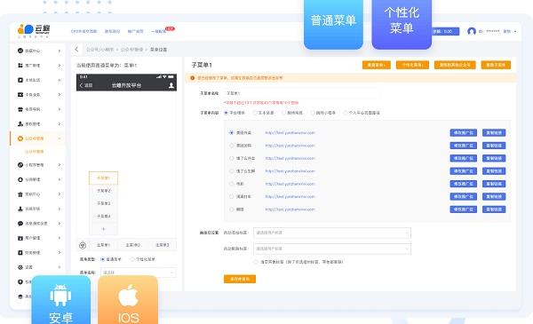Click the 卡券业务 sidebar icon

pos(20,95)
